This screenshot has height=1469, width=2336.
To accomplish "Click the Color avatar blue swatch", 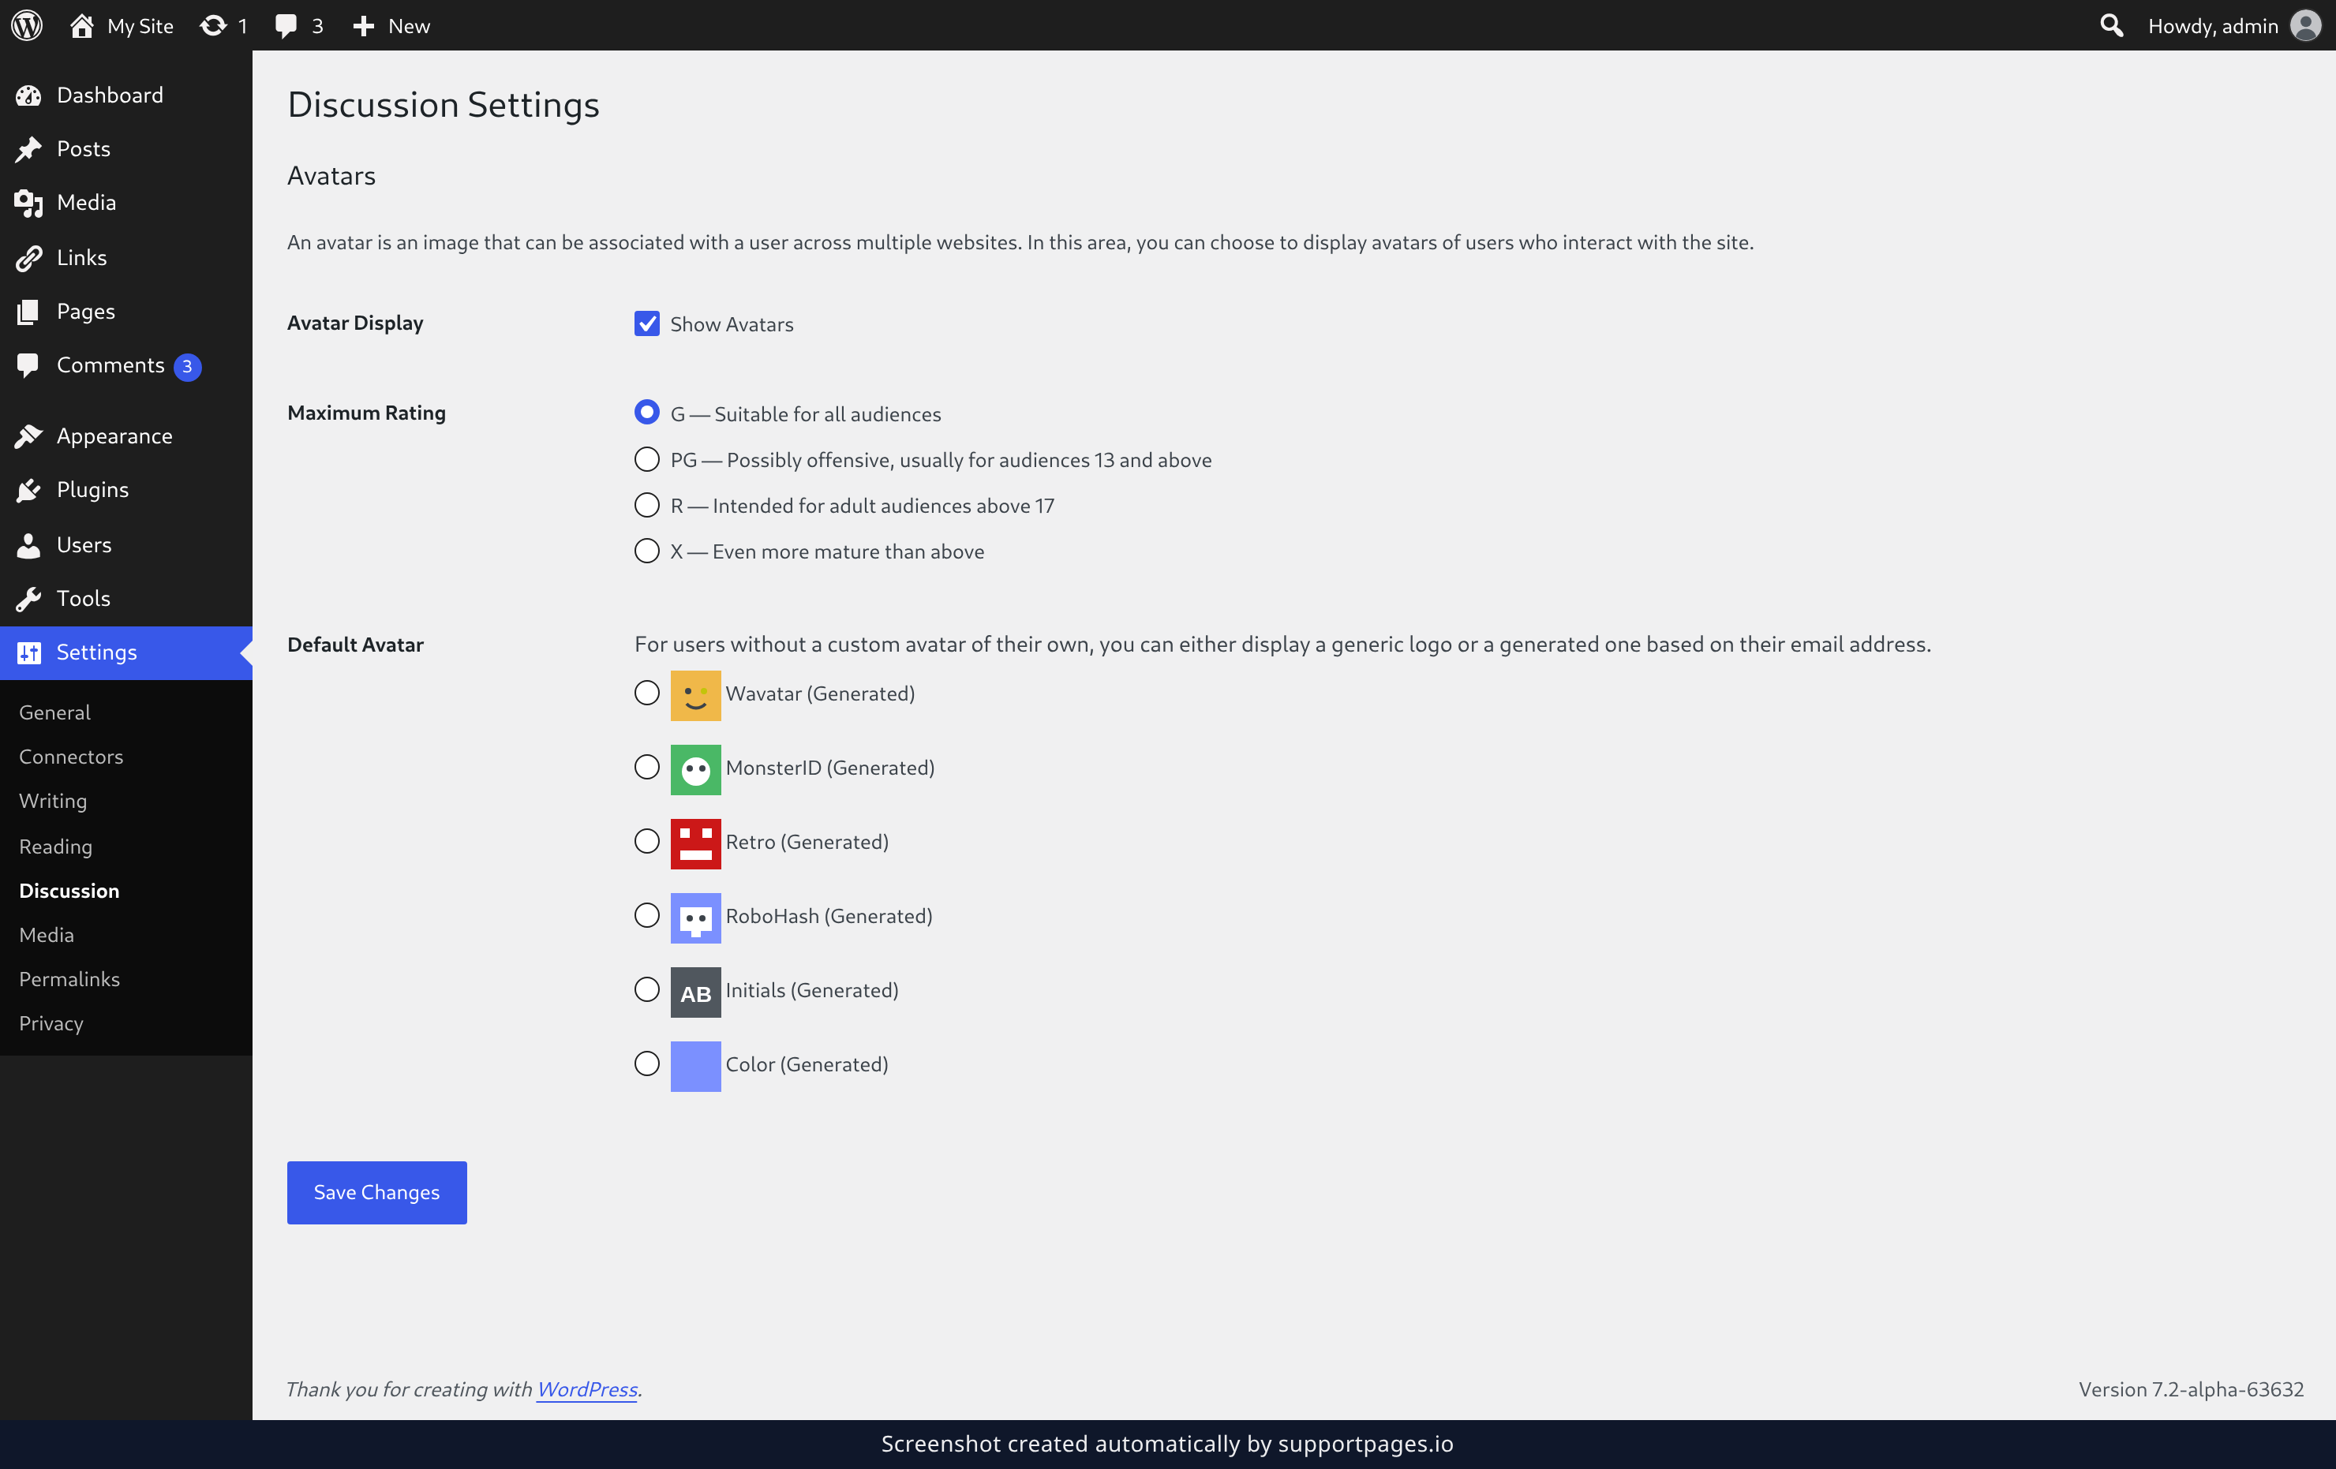I will (x=695, y=1067).
